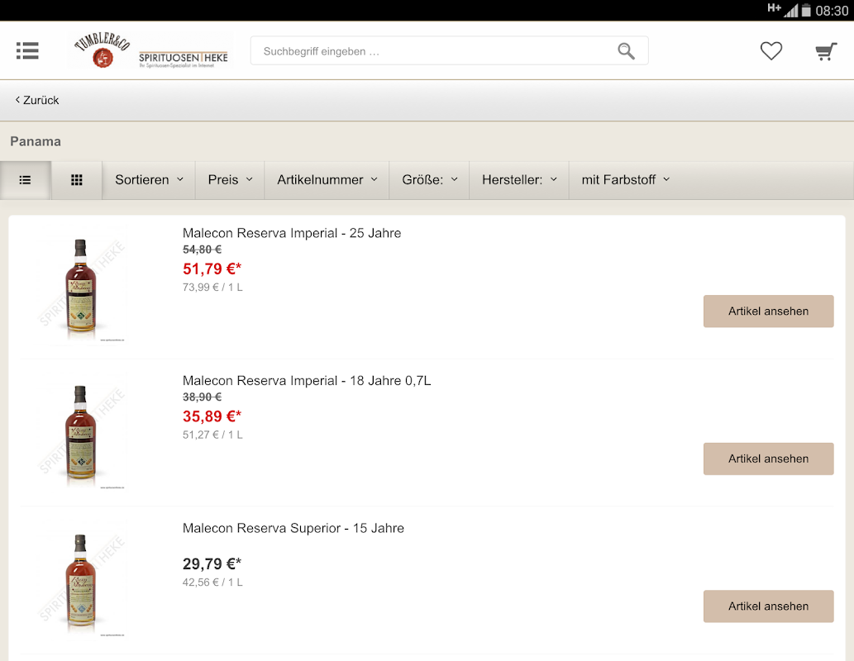Open the shopping cart icon
This screenshot has height=661, width=854.
tap(826, 51)
